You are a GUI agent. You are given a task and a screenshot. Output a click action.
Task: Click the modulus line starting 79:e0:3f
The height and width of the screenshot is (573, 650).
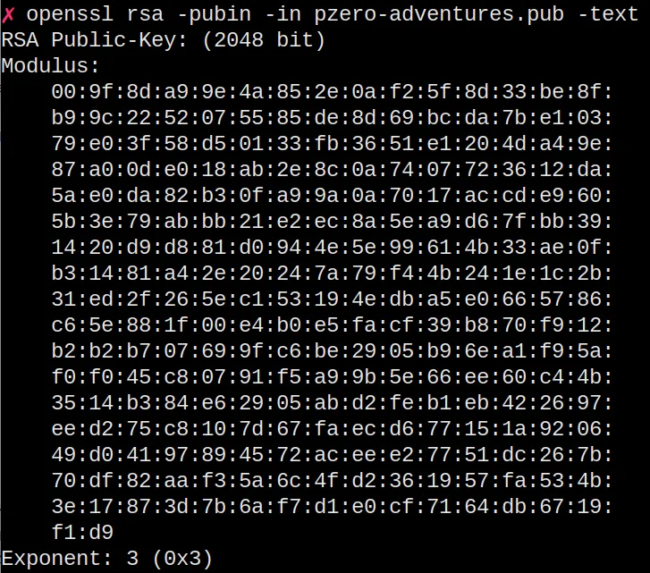pos(331,144)
